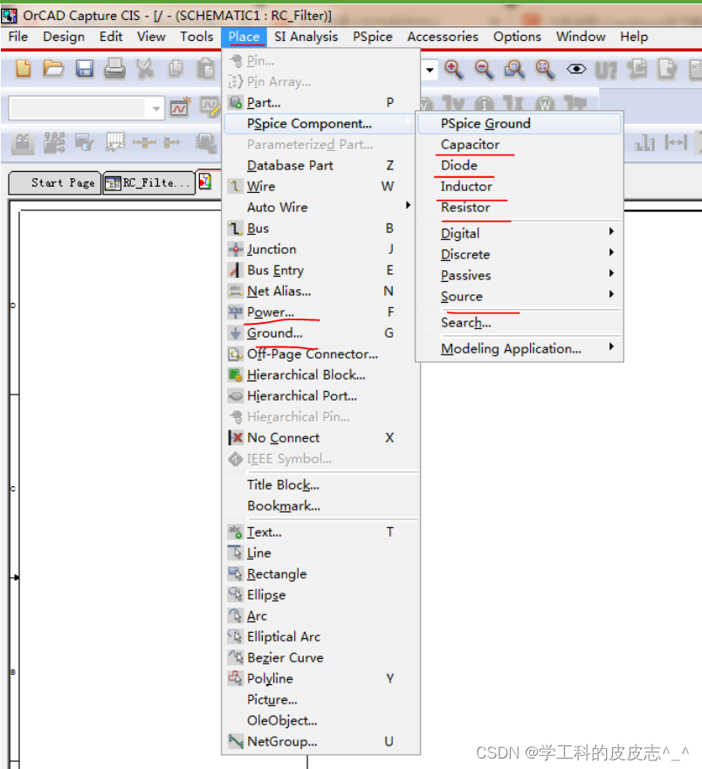The height and width of the screenshot is (769, 702).
Task: Choose Hierarchical Port... menu item
Action: [321, 395]
